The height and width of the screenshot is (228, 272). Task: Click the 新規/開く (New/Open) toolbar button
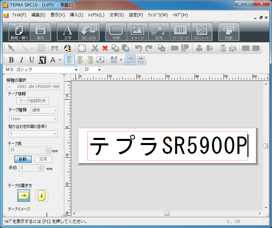coord(19,32)
